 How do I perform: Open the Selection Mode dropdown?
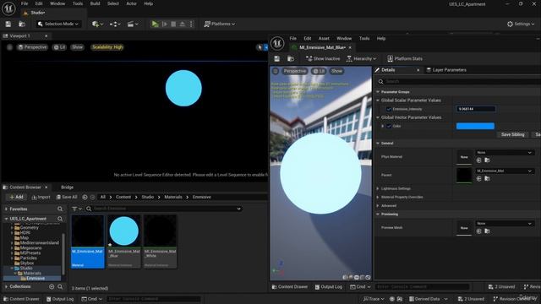pos(58,24)
